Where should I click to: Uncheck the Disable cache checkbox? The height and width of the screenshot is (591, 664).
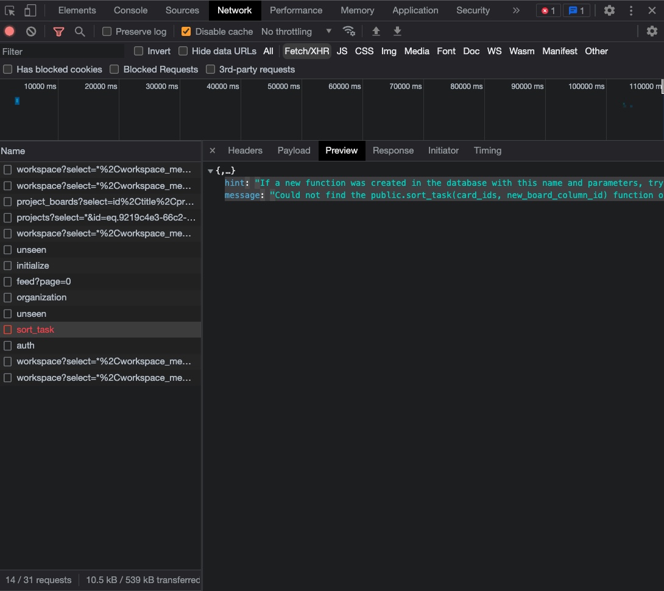point(186,32)
